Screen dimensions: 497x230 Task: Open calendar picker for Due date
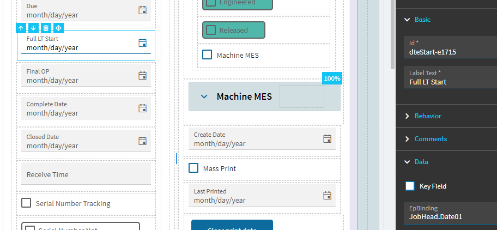(142, 10)
